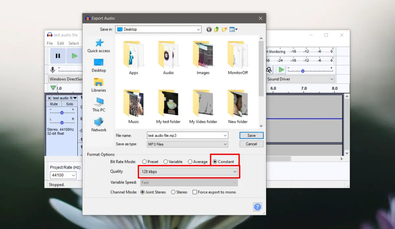Screen dimensions: 395x229
Task: Open the File menu in Audacity
Action: pos(50,43)
